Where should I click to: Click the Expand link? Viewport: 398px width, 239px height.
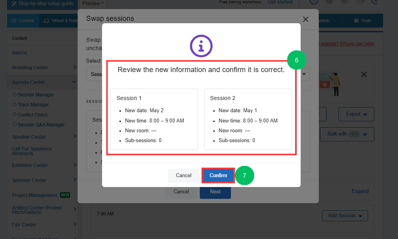click(360, 191)
